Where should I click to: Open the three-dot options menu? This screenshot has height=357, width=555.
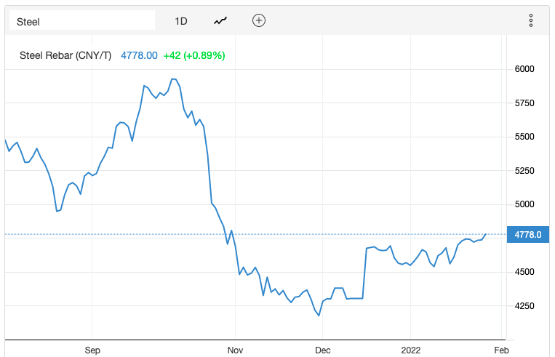pyautogui.click(x=531, y=21)
